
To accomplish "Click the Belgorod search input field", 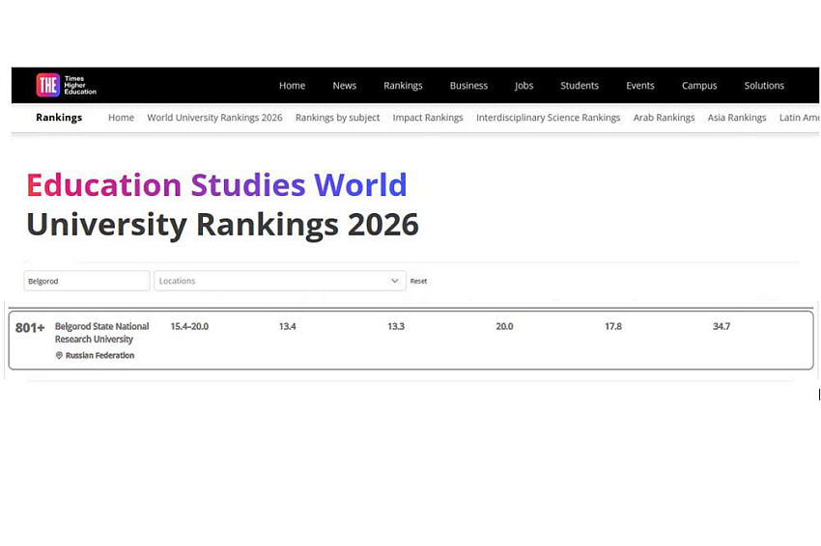I will coord(86,281).
